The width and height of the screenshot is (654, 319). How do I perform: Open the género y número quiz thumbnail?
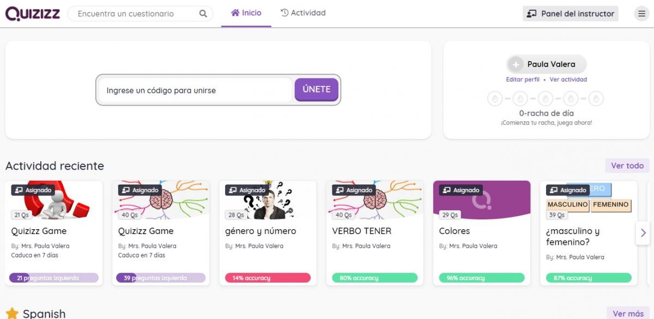pos(268,200)
